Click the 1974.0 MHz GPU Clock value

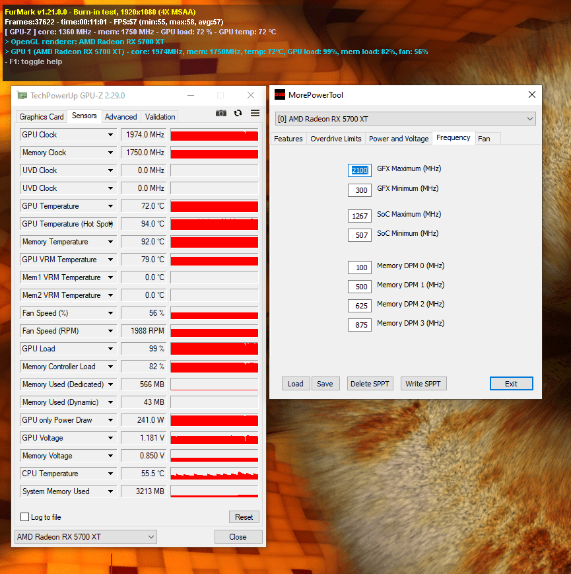tap(144, 135)
